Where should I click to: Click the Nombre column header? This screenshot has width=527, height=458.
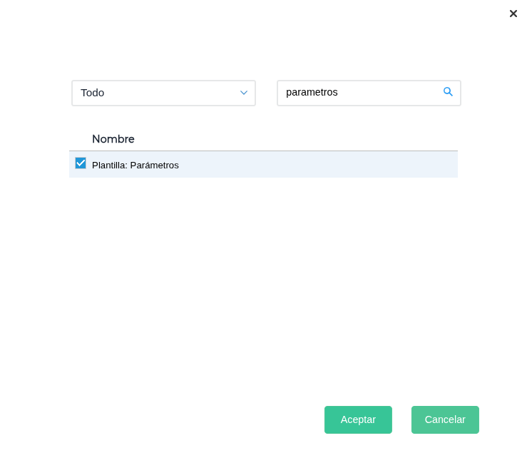tap(113, 139)
